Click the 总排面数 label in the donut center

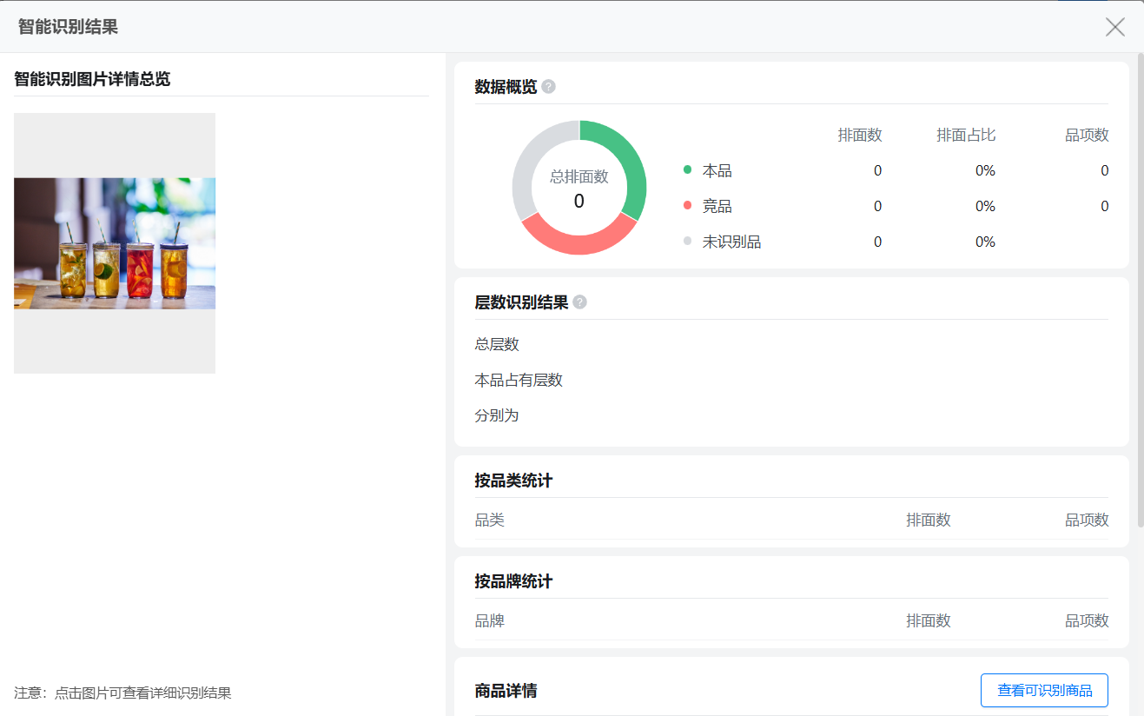point(579,177)
